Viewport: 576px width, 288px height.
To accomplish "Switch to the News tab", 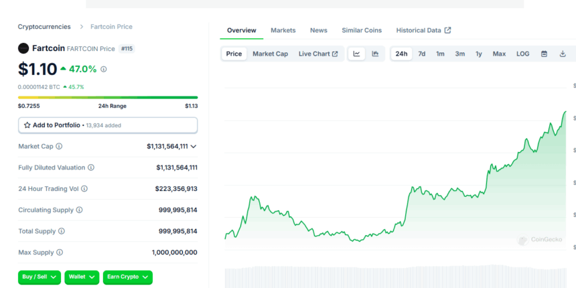I will coord(319,30).
